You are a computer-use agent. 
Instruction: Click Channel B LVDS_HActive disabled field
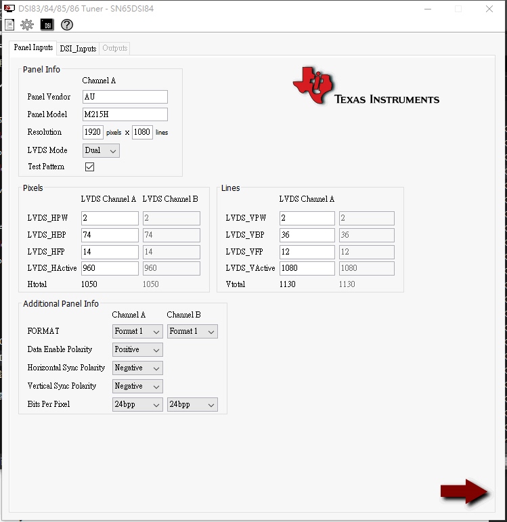171,268
